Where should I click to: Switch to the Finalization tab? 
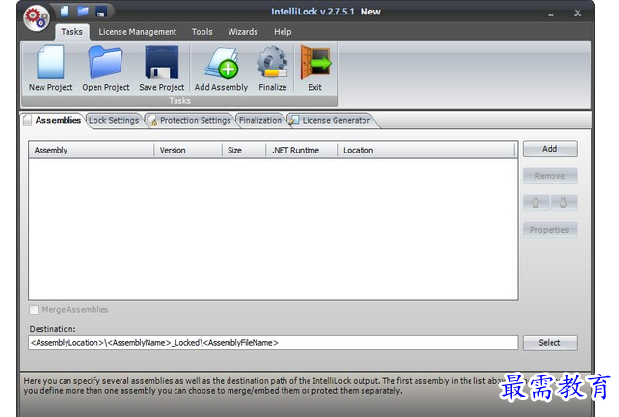tap(260, 120)
